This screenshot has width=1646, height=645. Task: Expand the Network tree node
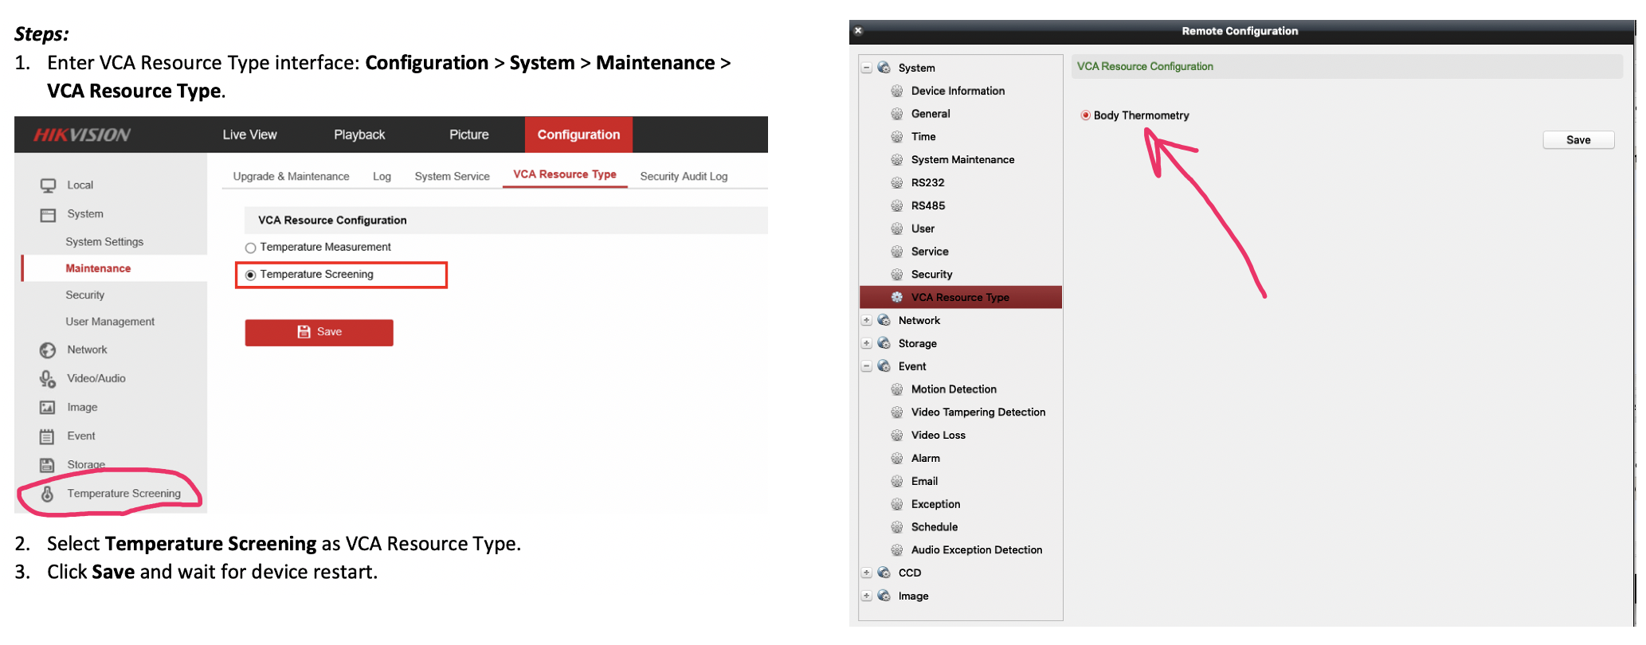point(866,320)
